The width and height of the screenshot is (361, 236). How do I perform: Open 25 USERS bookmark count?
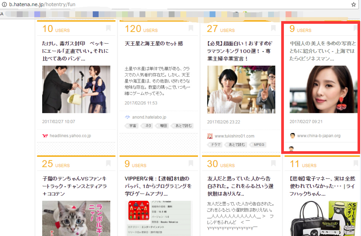[56, 164]
